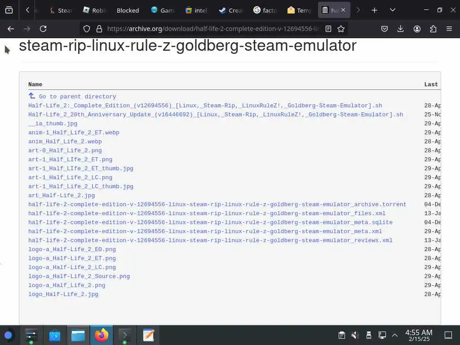Open art-1_Half_Life_2_LC.png link

[70, 177]
